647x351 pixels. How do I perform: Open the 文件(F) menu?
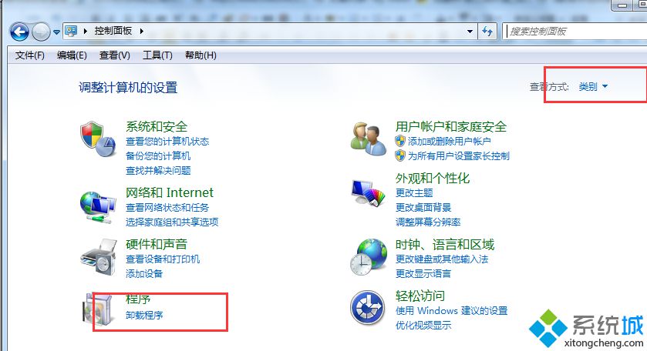pyautogui.click(x=30, y=55)
